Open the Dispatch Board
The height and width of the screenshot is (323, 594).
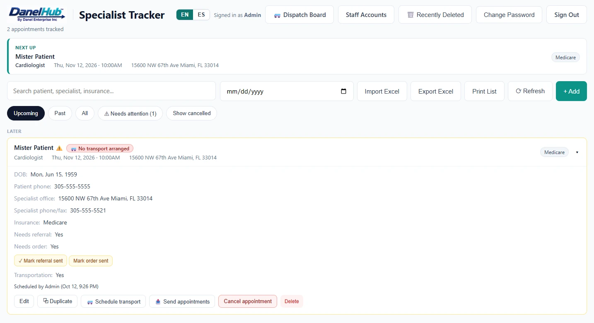(299, 14)
